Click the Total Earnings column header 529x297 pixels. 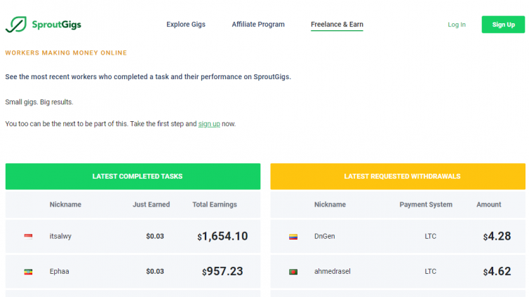[x=215, y=205]
